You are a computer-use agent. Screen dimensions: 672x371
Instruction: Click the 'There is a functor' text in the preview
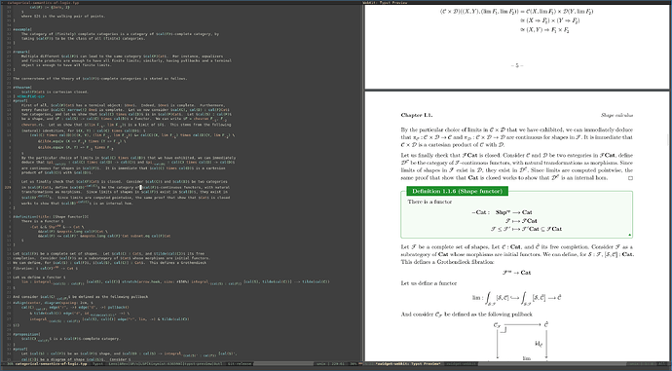pyautogui.click(x=429, y=202)
